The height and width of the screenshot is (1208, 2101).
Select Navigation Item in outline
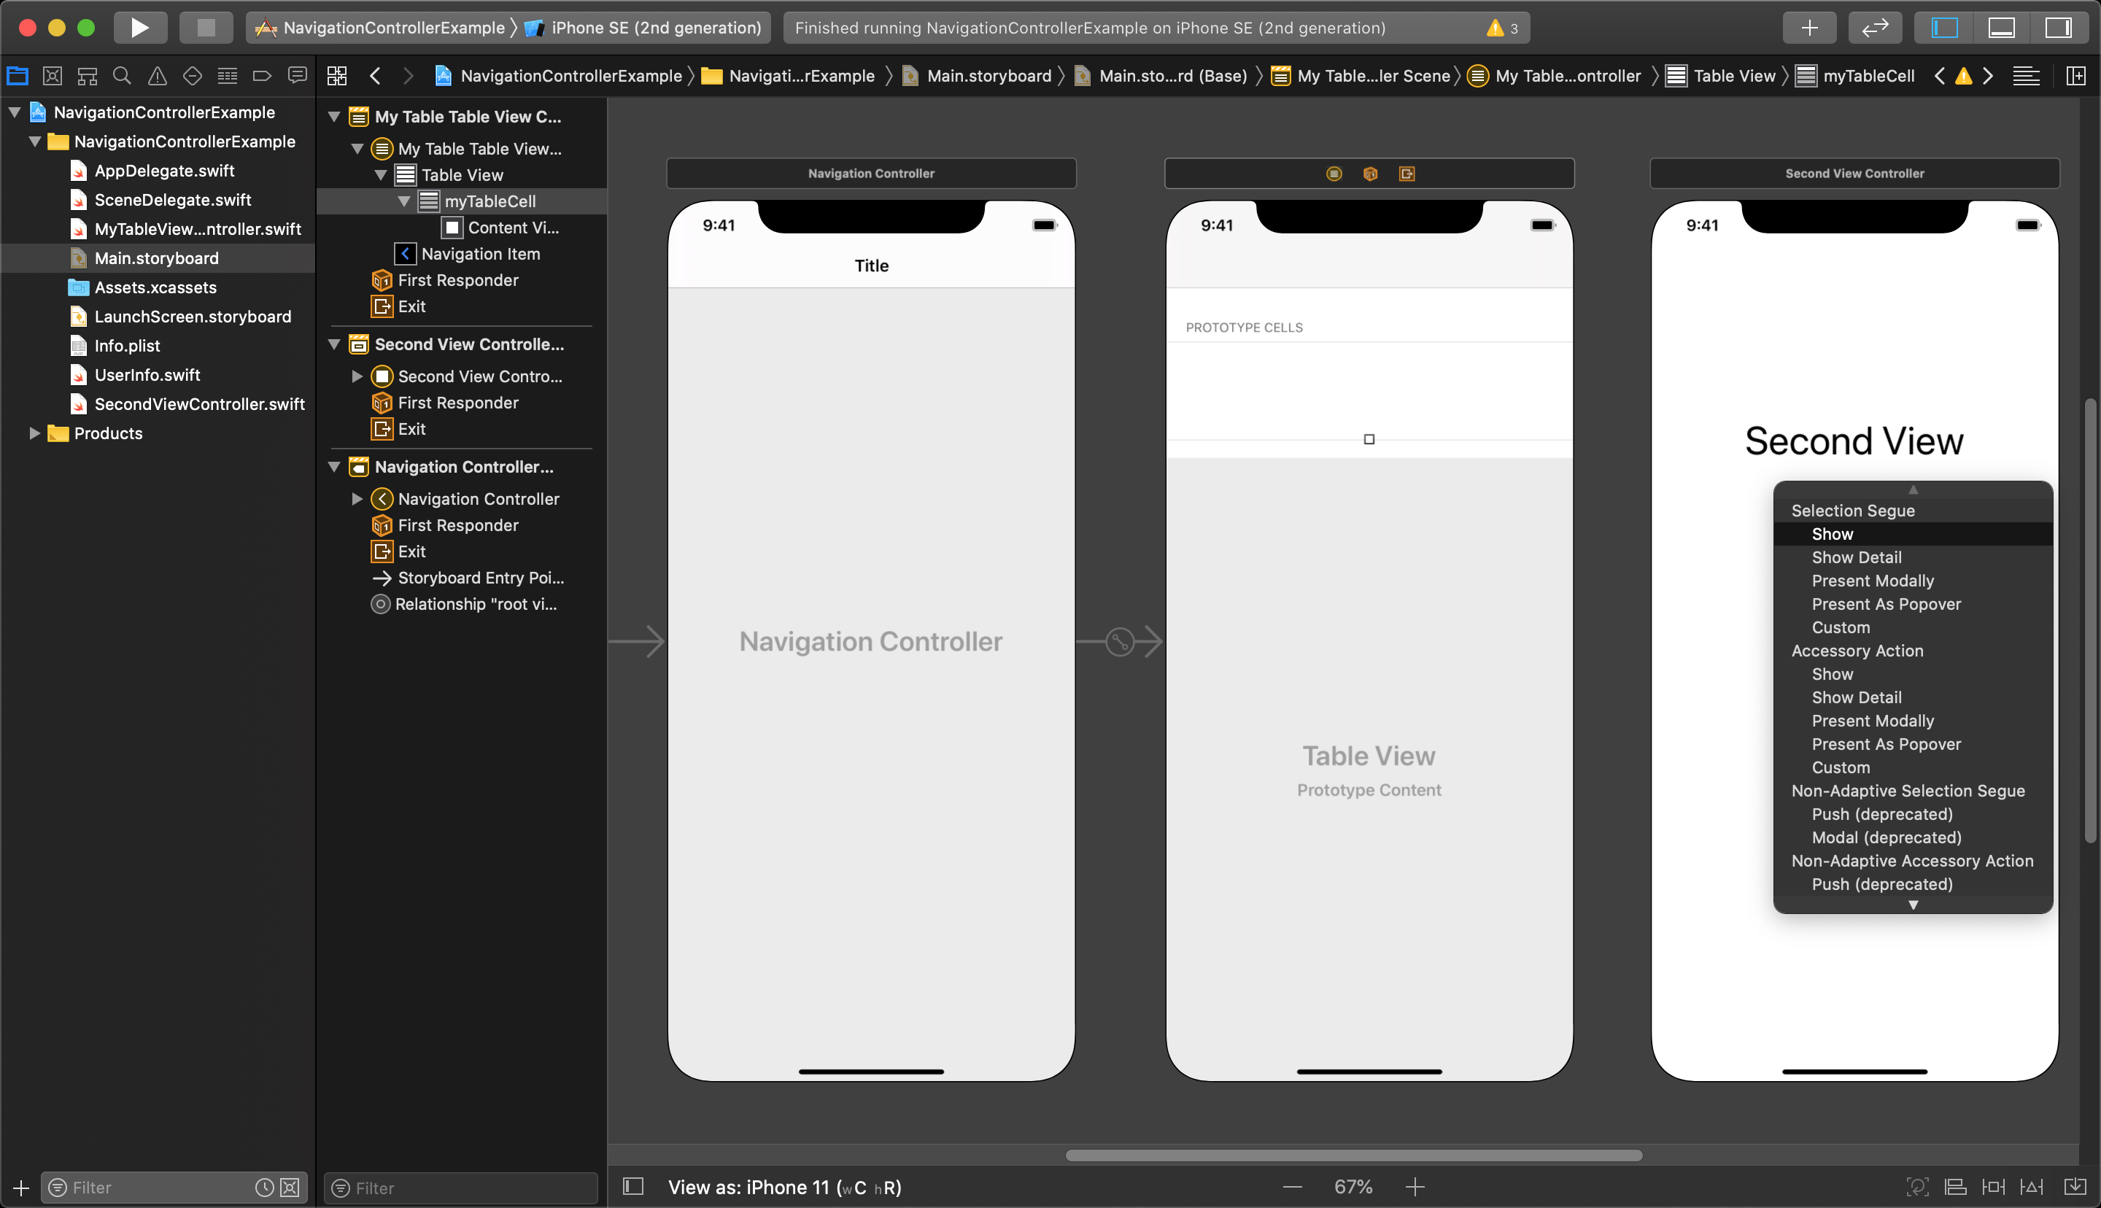[480, 254]
